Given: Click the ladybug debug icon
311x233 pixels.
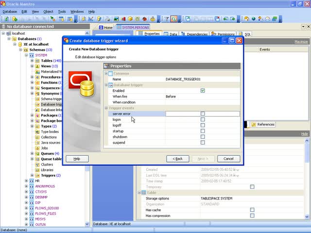Looking at the screenshot, I should coord(144,19).
